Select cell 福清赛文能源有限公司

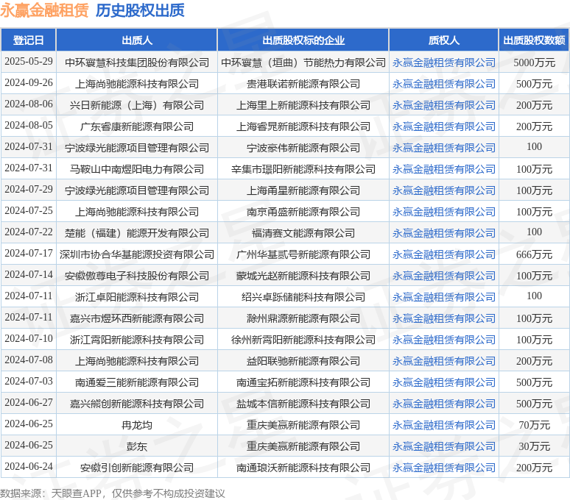coord(303,233)
